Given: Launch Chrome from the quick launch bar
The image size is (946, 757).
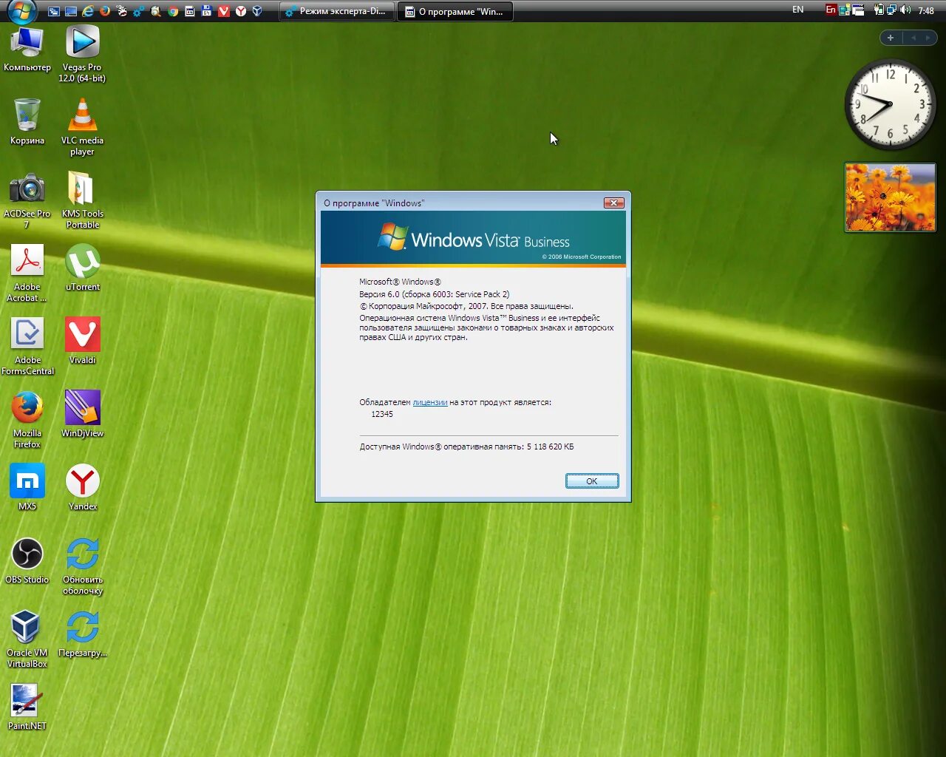Looking at the screenshot, I should pos(173,11).
